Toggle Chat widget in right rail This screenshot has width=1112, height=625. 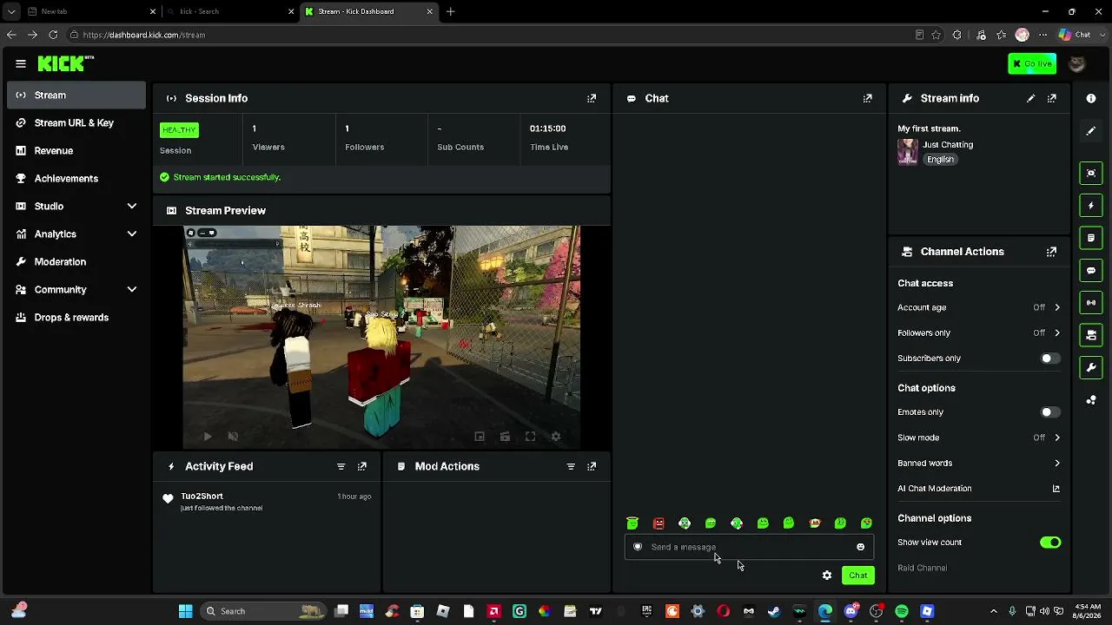pyautogui.click(x=1091, y=271)
